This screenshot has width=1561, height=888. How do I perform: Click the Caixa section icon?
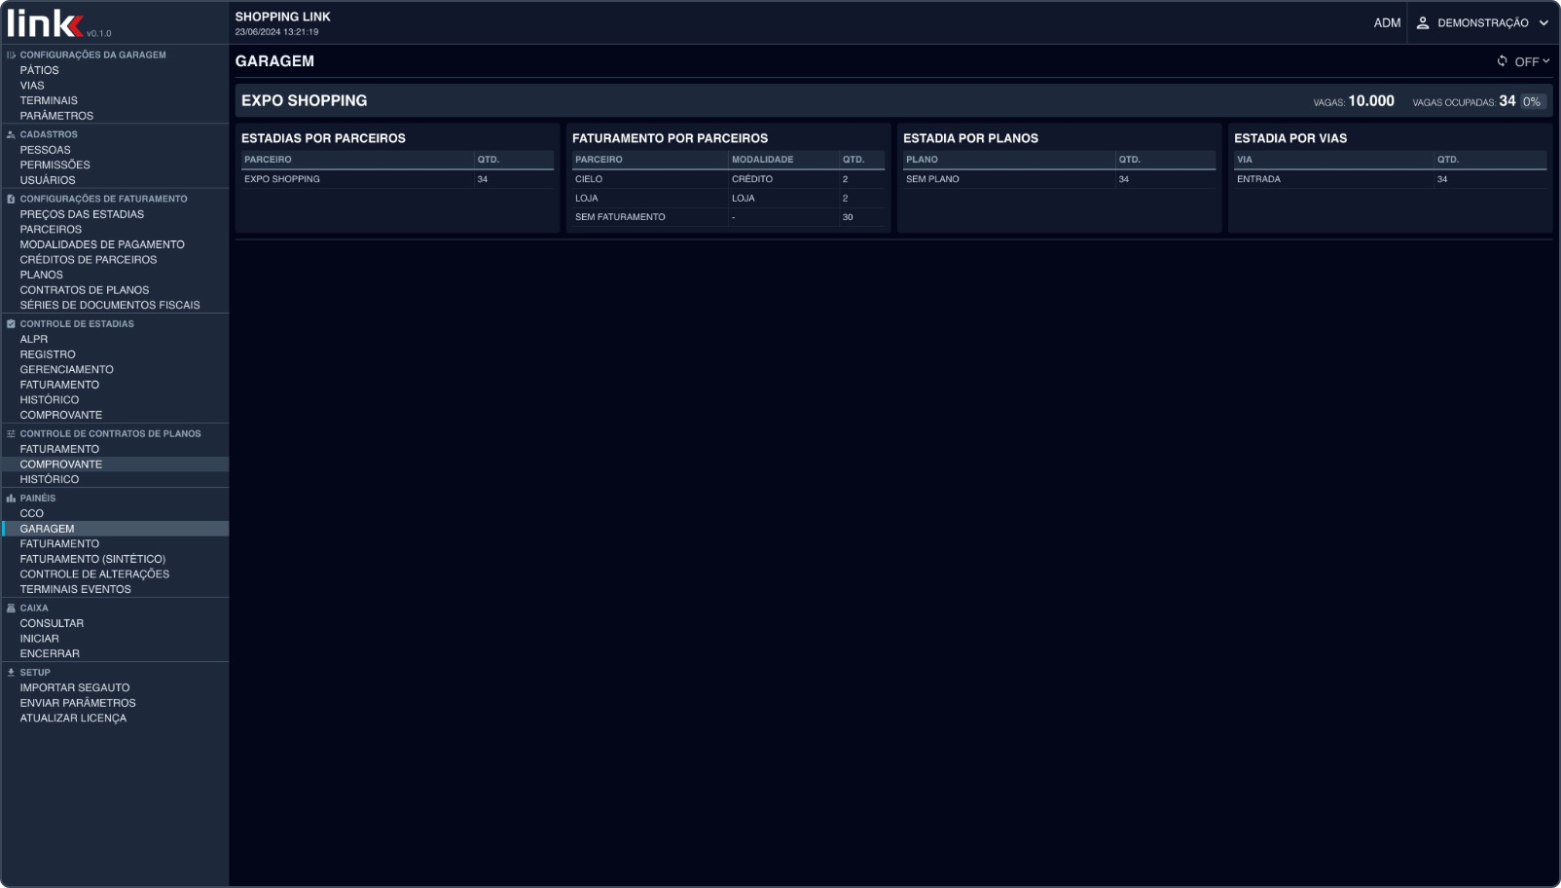point(11,609)
